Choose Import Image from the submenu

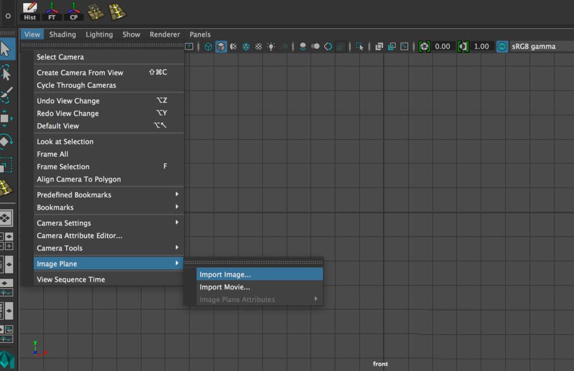[x=224, y=274]
